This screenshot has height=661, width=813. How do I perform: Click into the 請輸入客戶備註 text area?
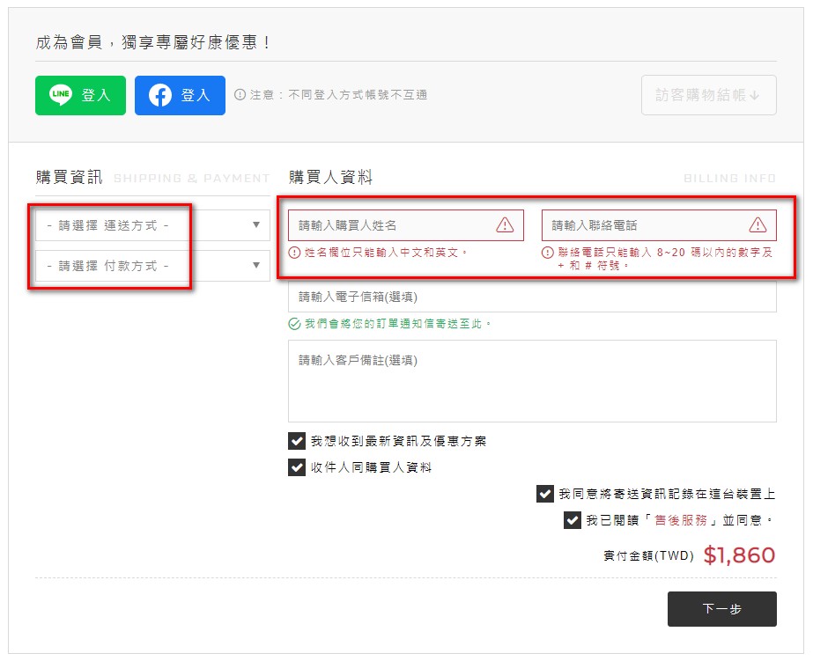click(x=532, y=381)
